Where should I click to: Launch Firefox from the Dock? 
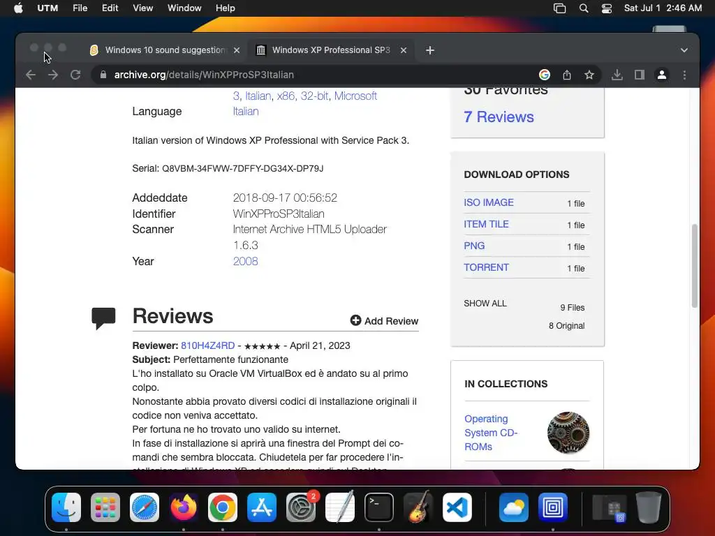point(184,507)
